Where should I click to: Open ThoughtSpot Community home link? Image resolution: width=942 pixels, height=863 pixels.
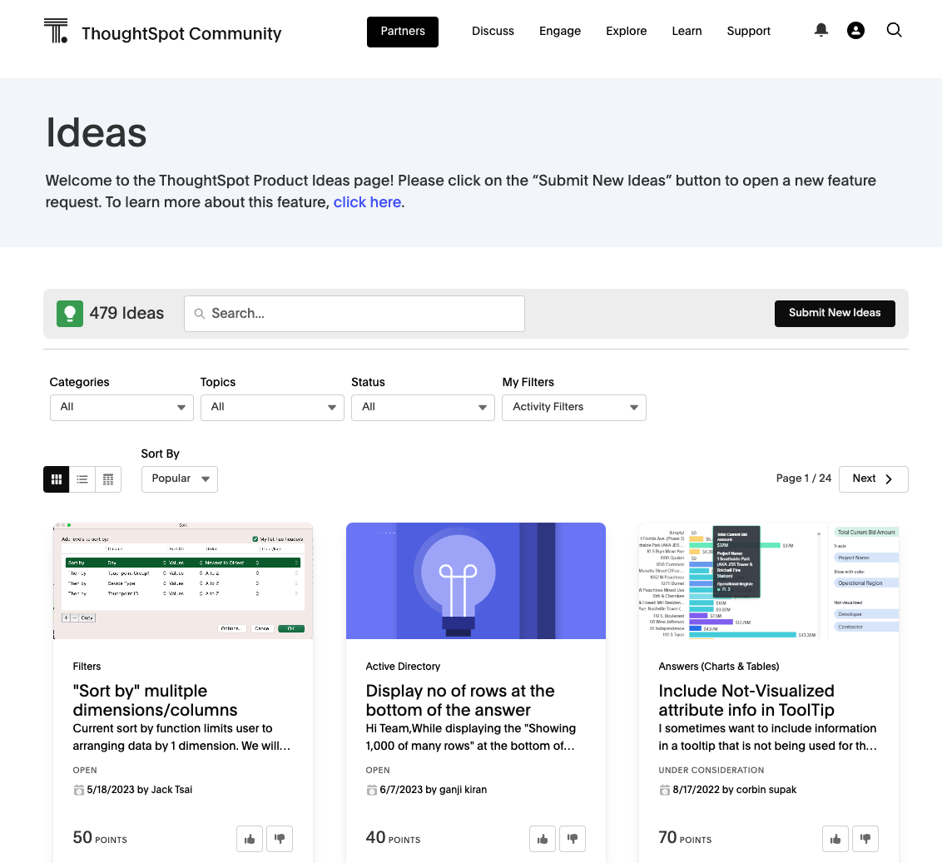pyautogui.click(x=181, y=33)
